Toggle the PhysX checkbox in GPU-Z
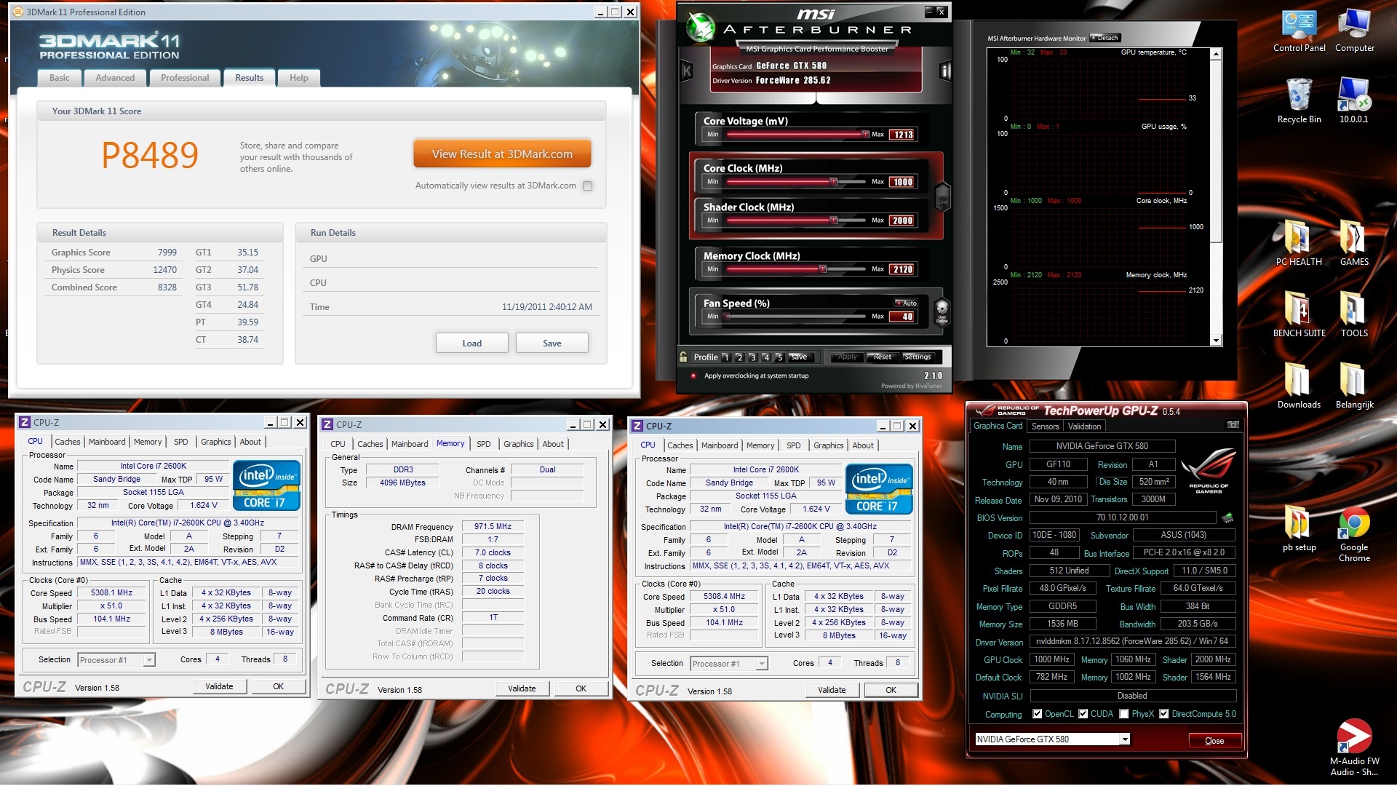1397x786 pixels. (x=1124, y=714)
